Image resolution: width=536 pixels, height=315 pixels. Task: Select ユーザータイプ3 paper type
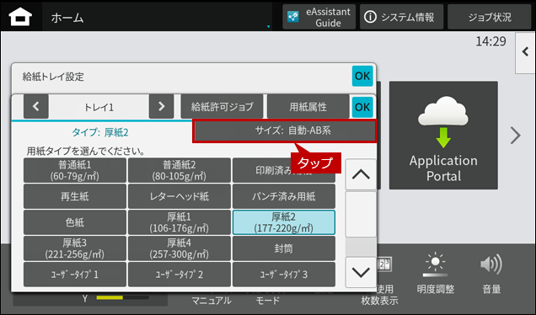click(284, 275)
